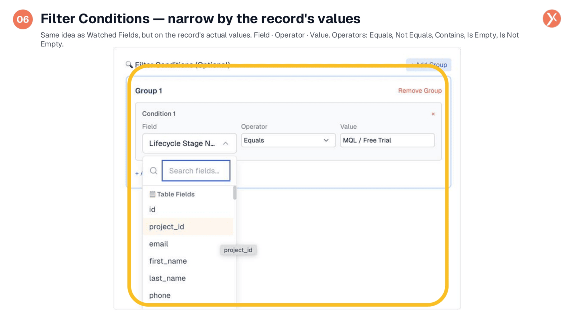Click the orange X logo in the top corner
The height and width of the screenshot is (322, 574).
[551, 19]
